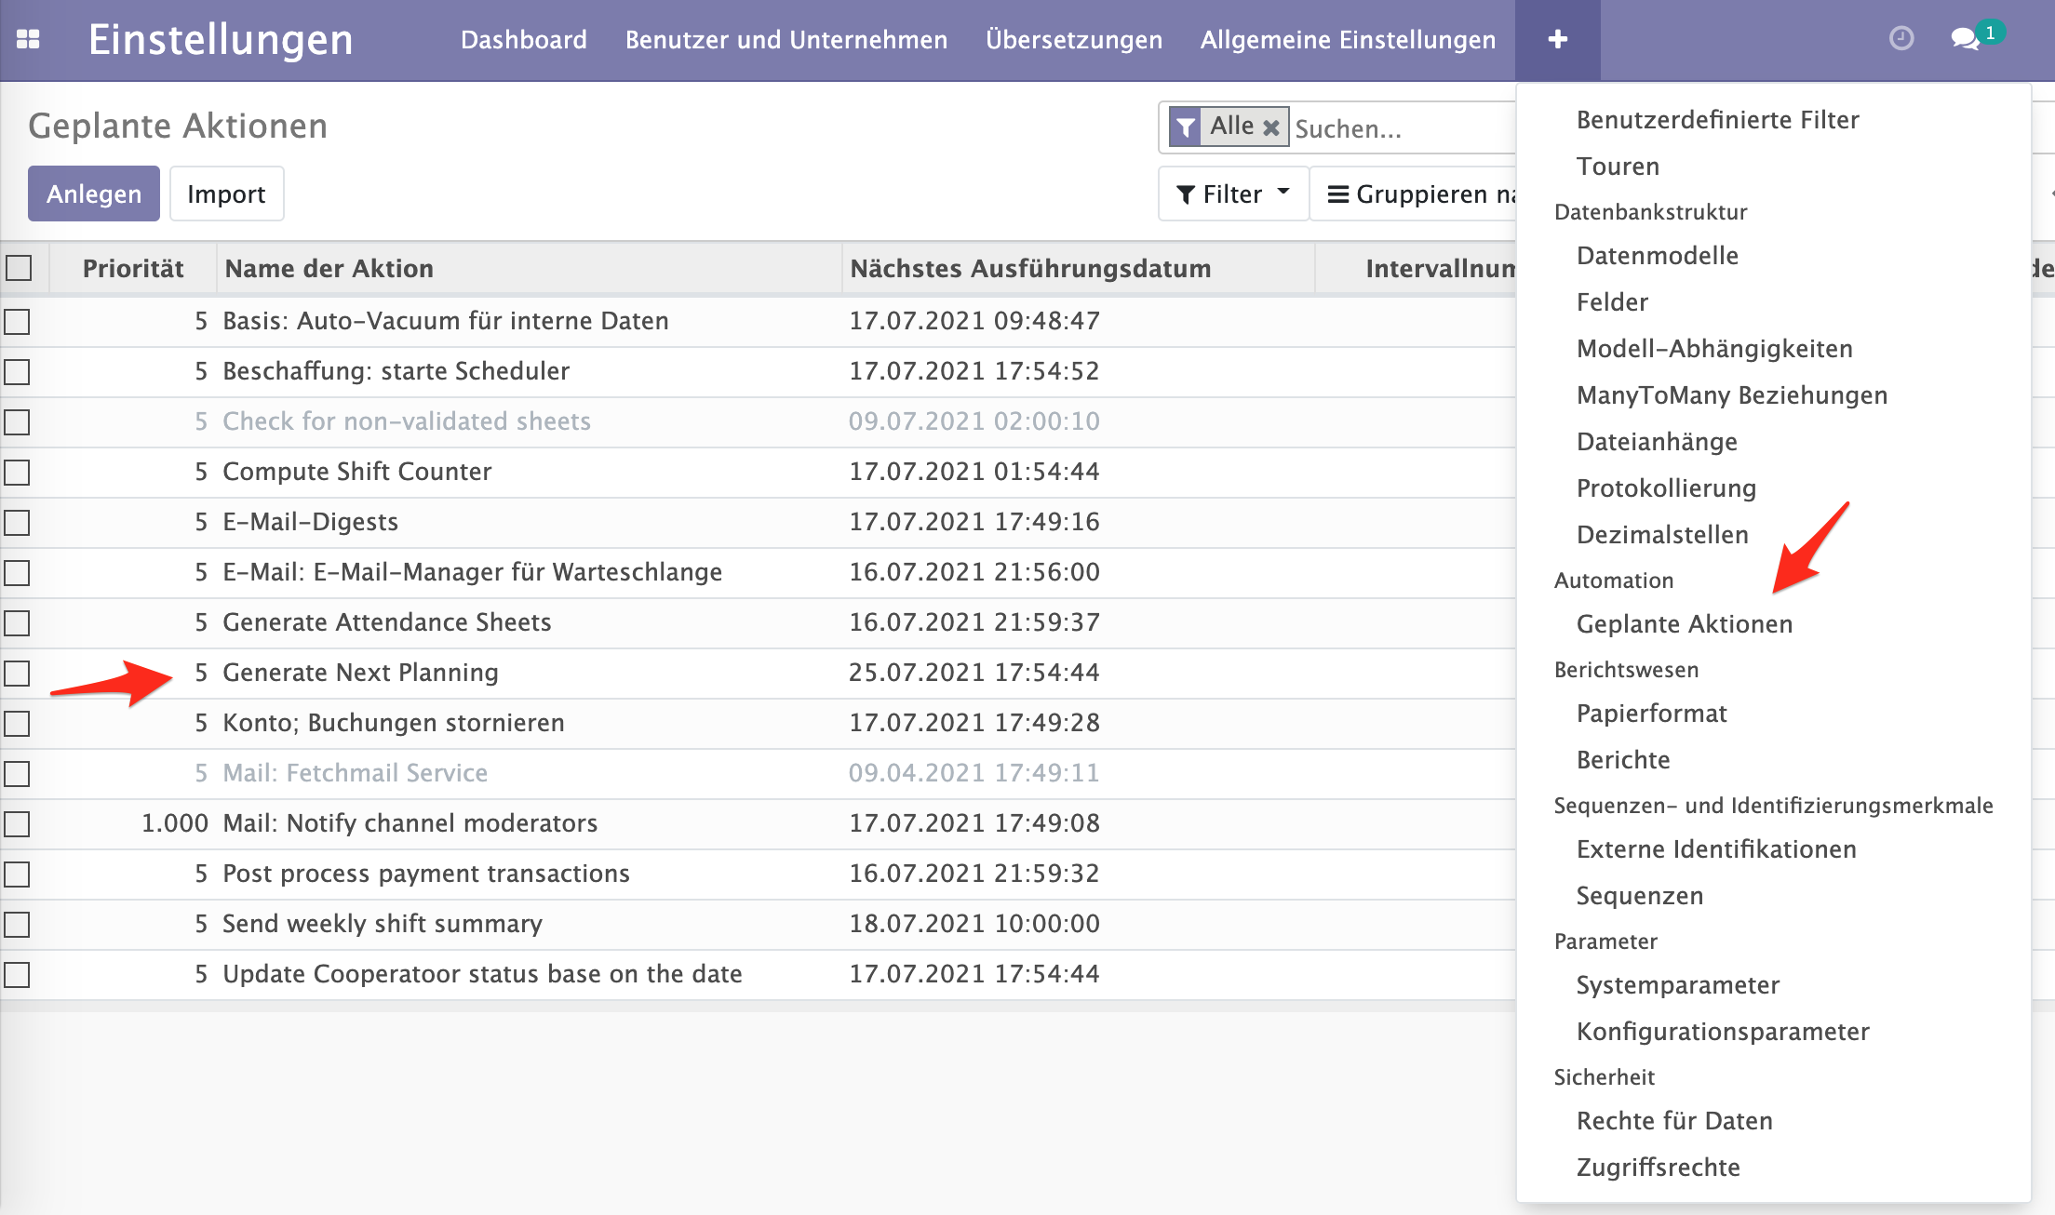Select Sequenzen menu entry
The width and height of the screenshot is (2055, 1215).
(x=1640, y=896)
